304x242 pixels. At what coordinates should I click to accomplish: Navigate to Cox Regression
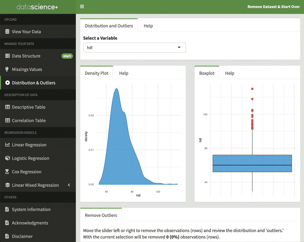[x=38, y=172]
